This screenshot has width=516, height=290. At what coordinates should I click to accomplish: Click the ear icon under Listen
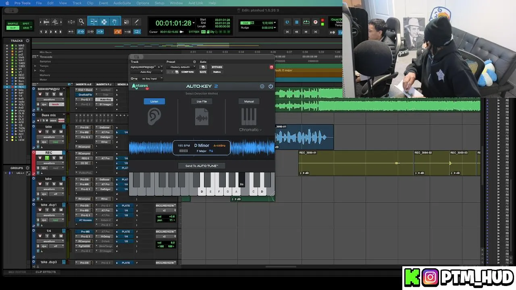[x=154, y=116]
